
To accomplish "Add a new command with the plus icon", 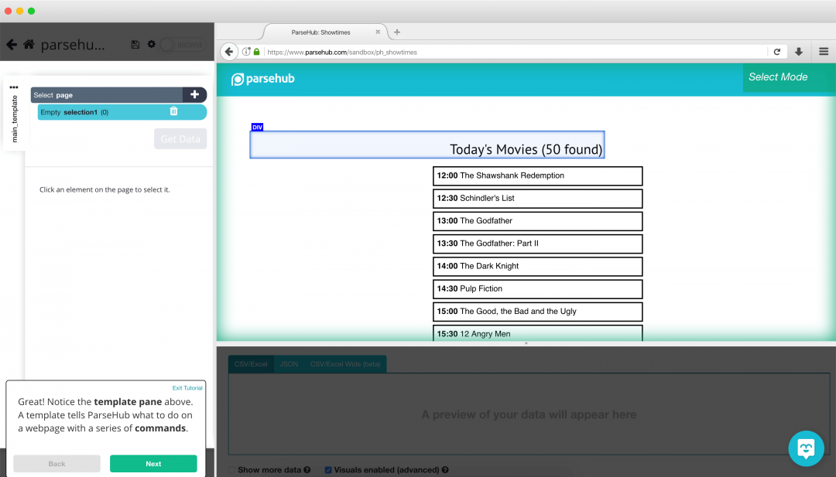I will tap(195, 94).
